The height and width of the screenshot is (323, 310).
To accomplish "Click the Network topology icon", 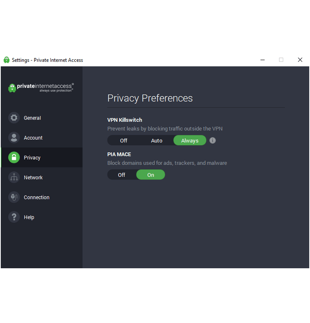I will (x=14, y=177).
